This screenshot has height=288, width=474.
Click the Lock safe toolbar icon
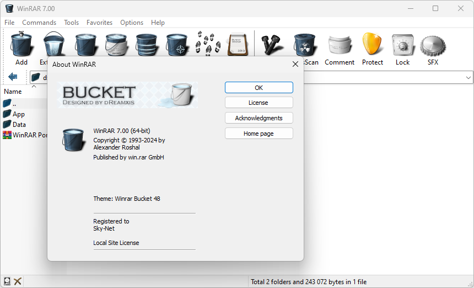pos(402,45)
